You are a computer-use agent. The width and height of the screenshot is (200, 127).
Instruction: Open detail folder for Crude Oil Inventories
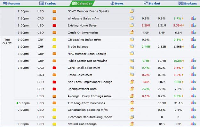[132, 32]
